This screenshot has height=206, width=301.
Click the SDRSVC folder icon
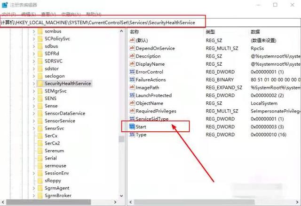40,61
